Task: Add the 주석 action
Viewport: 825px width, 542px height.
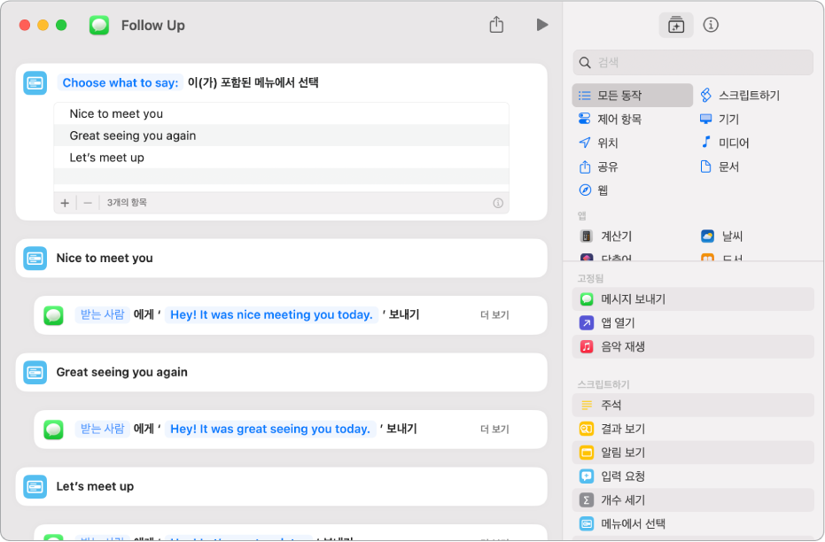Action: click(693, 405)
